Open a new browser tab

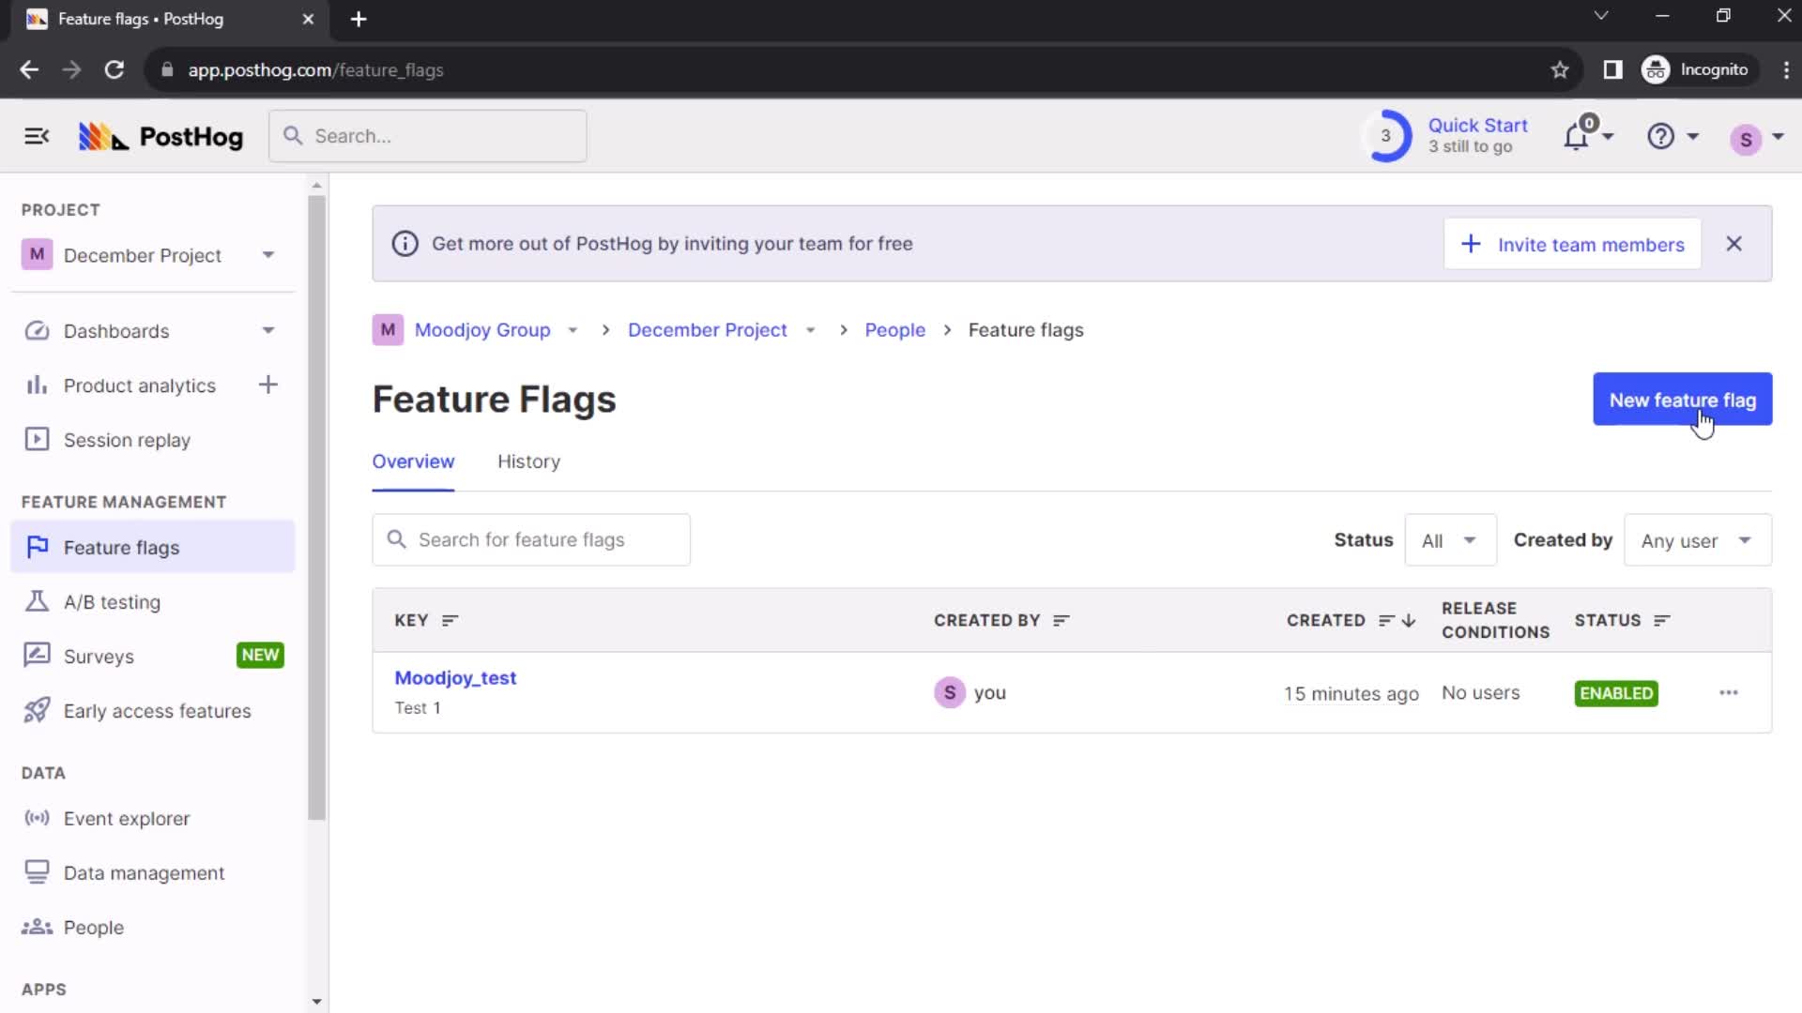pyautogui.click(x=359, y=19)
